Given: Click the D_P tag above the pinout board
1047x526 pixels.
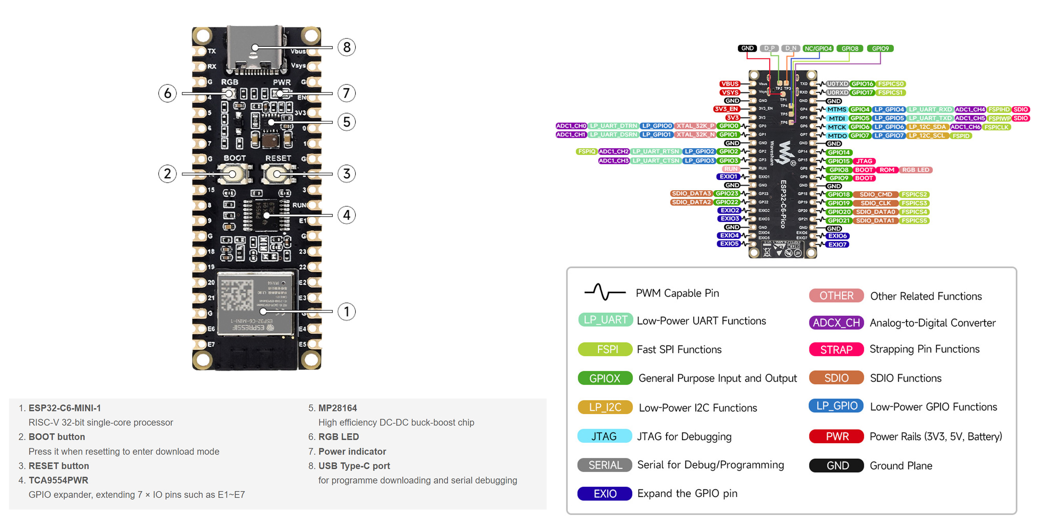Looking at the screenshot, I should [769, 48].
